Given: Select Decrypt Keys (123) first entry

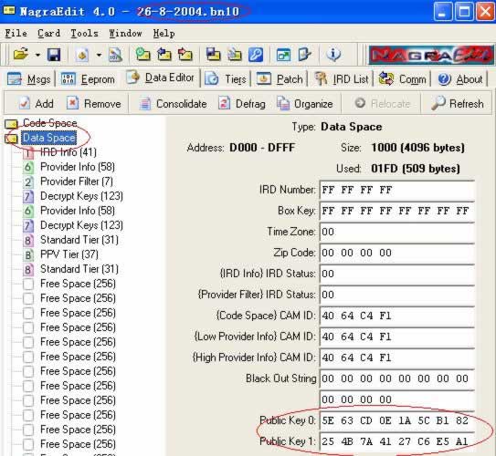Looking at the screenshot, I should click(x=81, y=196).
